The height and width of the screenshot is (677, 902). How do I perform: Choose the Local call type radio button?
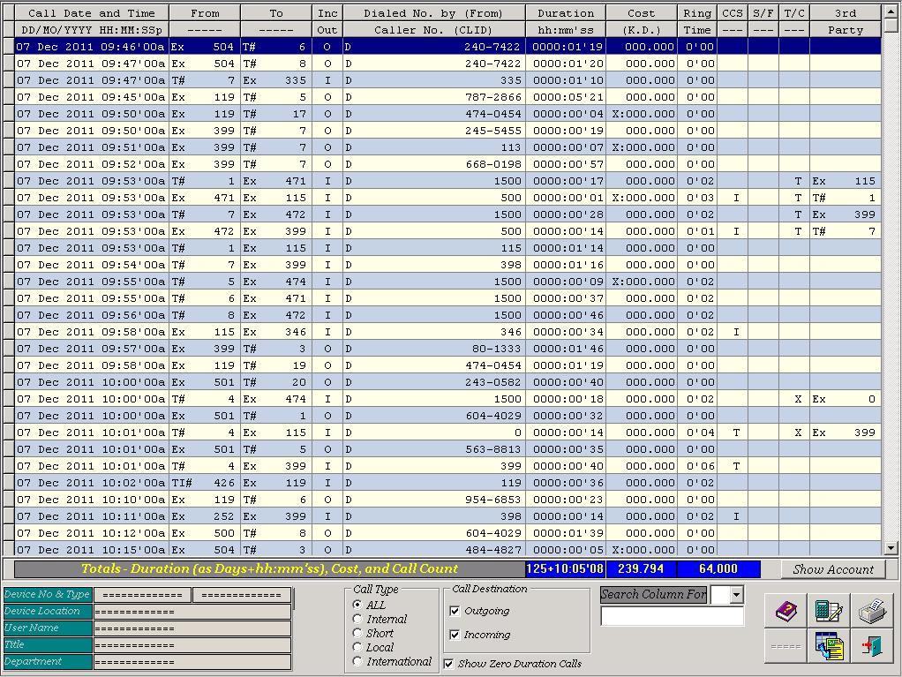(x=357, y=647)
